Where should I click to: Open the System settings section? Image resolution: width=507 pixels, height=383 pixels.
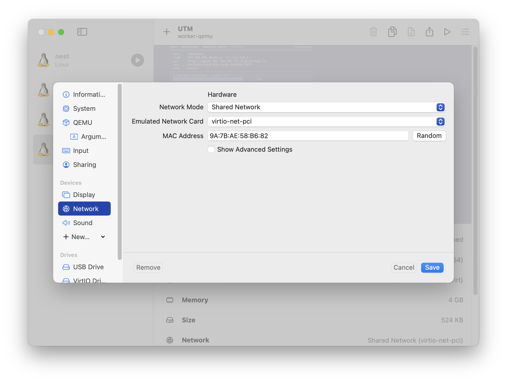coord(84,109)
